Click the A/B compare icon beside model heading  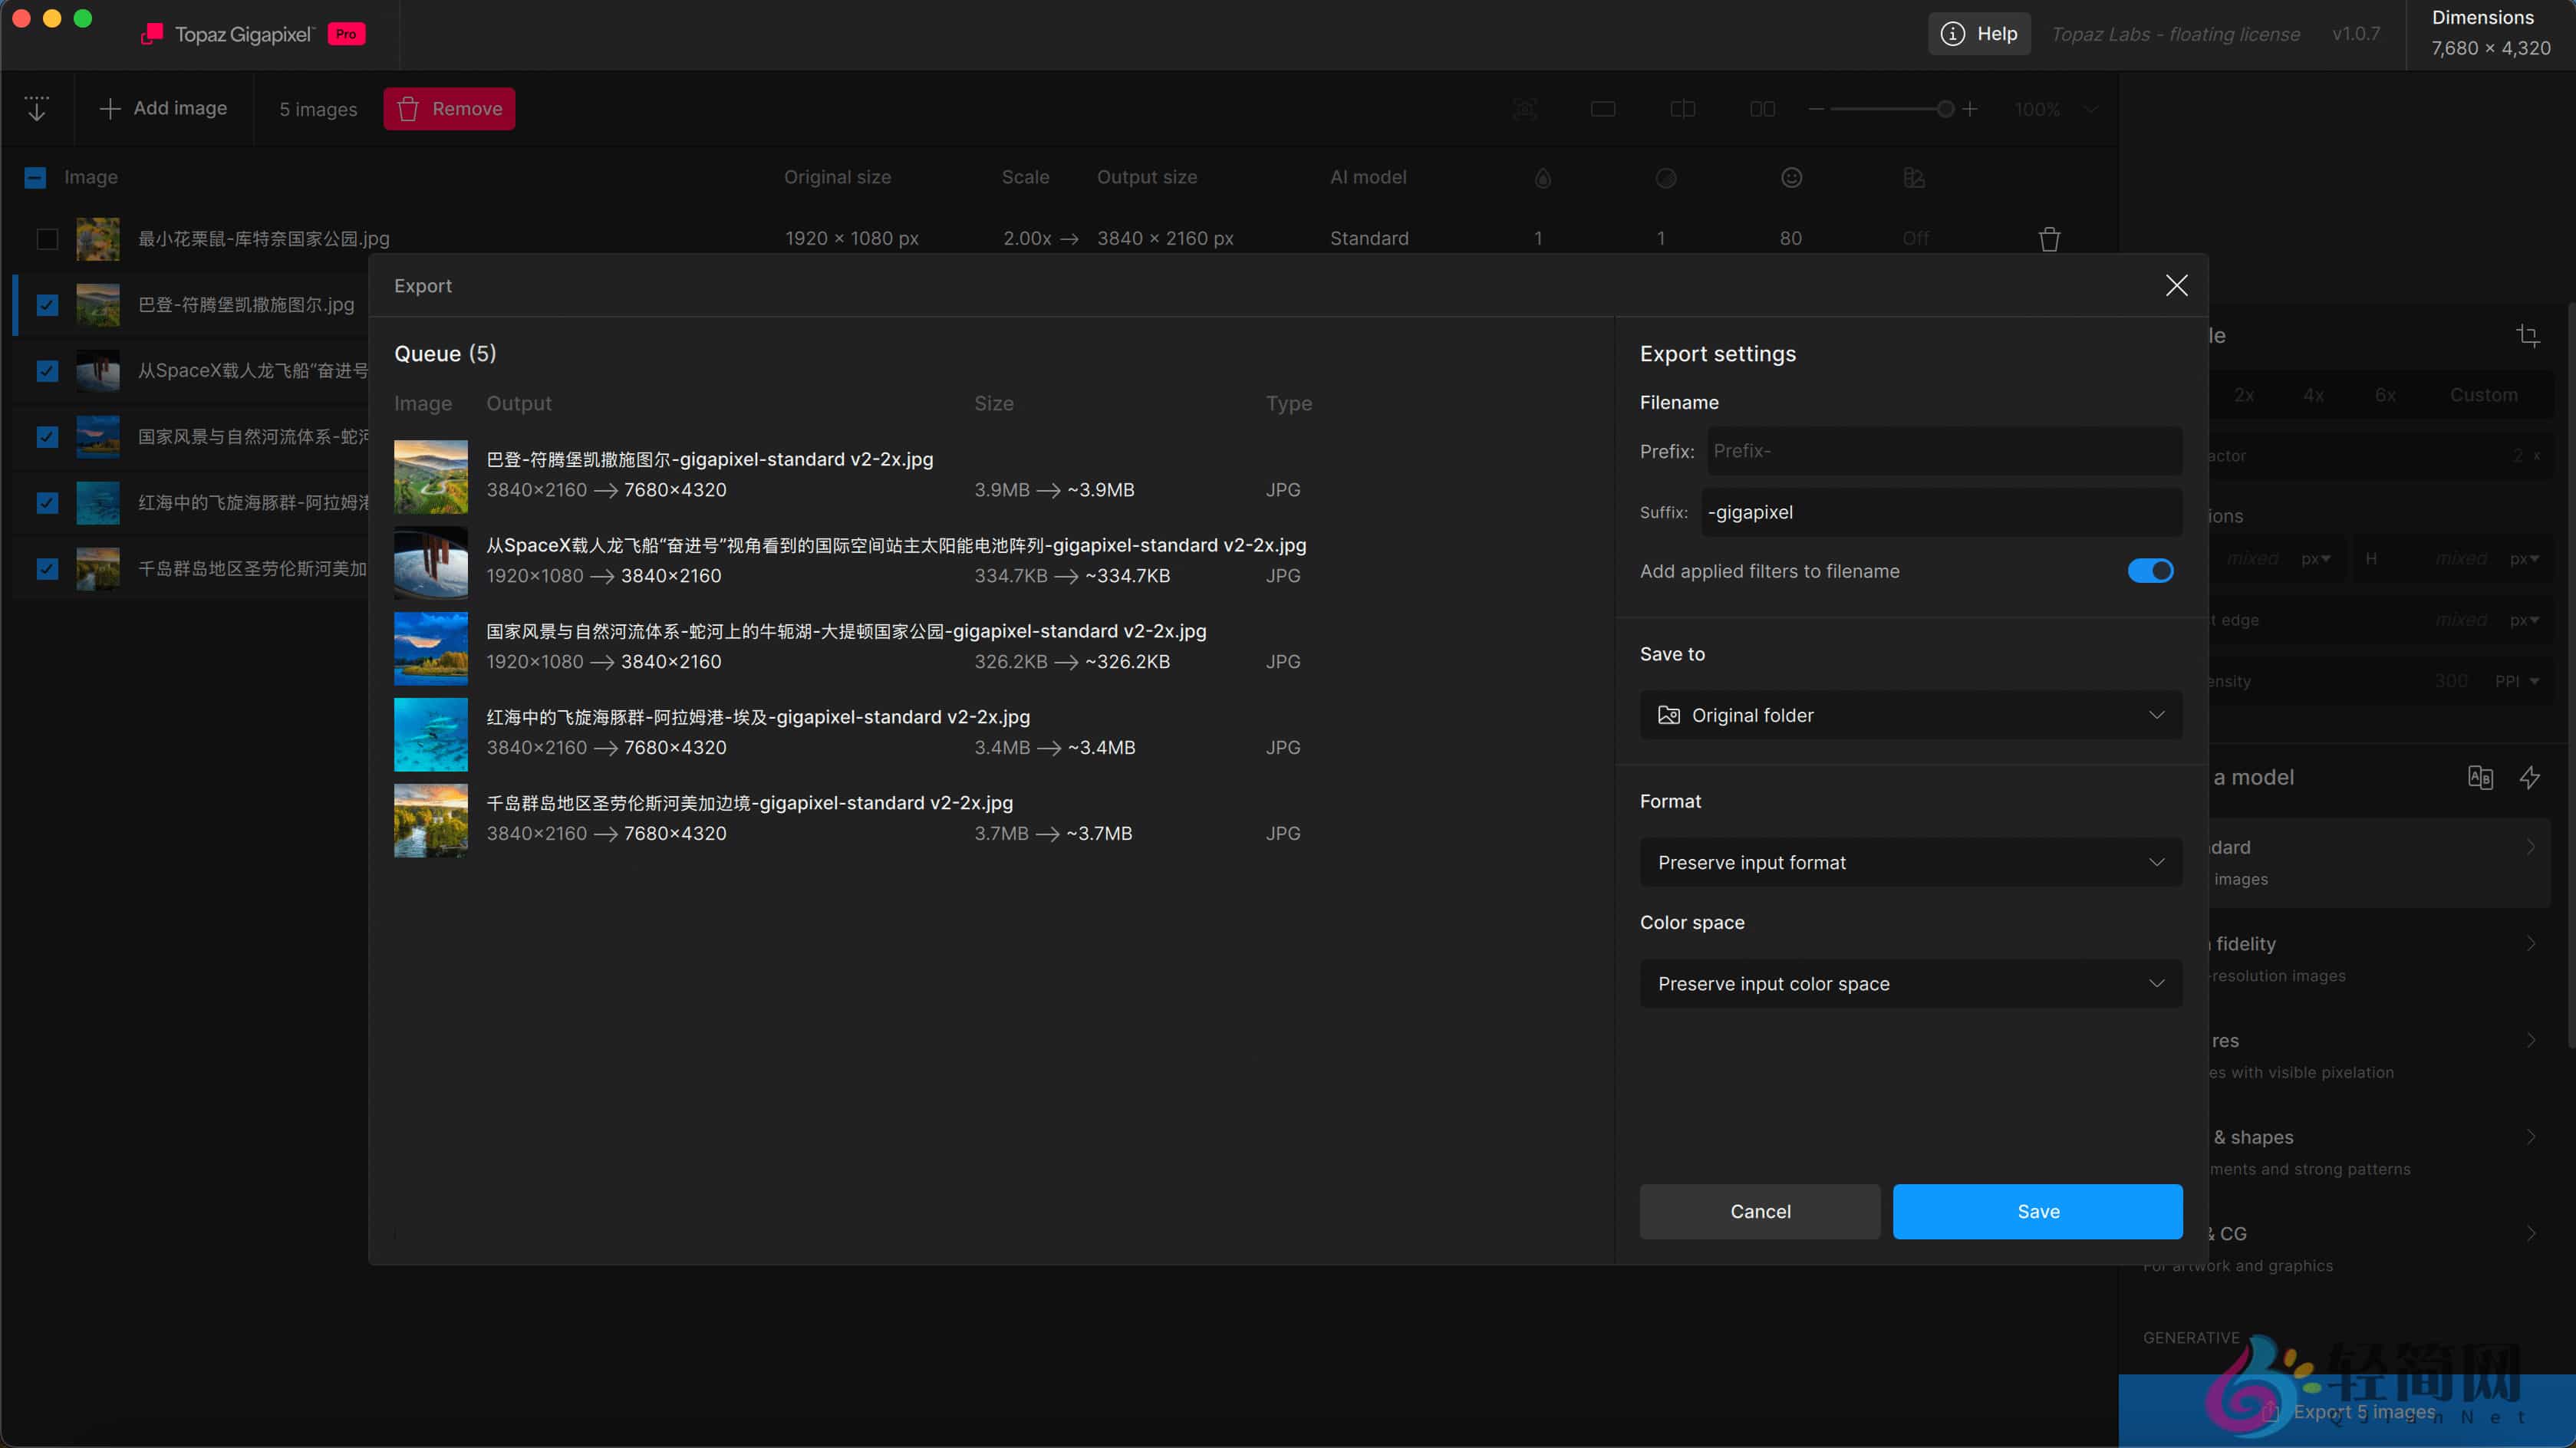point(2480,777)
